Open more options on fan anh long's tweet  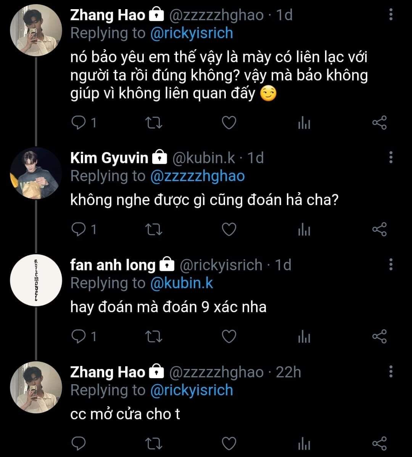click(391, 265)
